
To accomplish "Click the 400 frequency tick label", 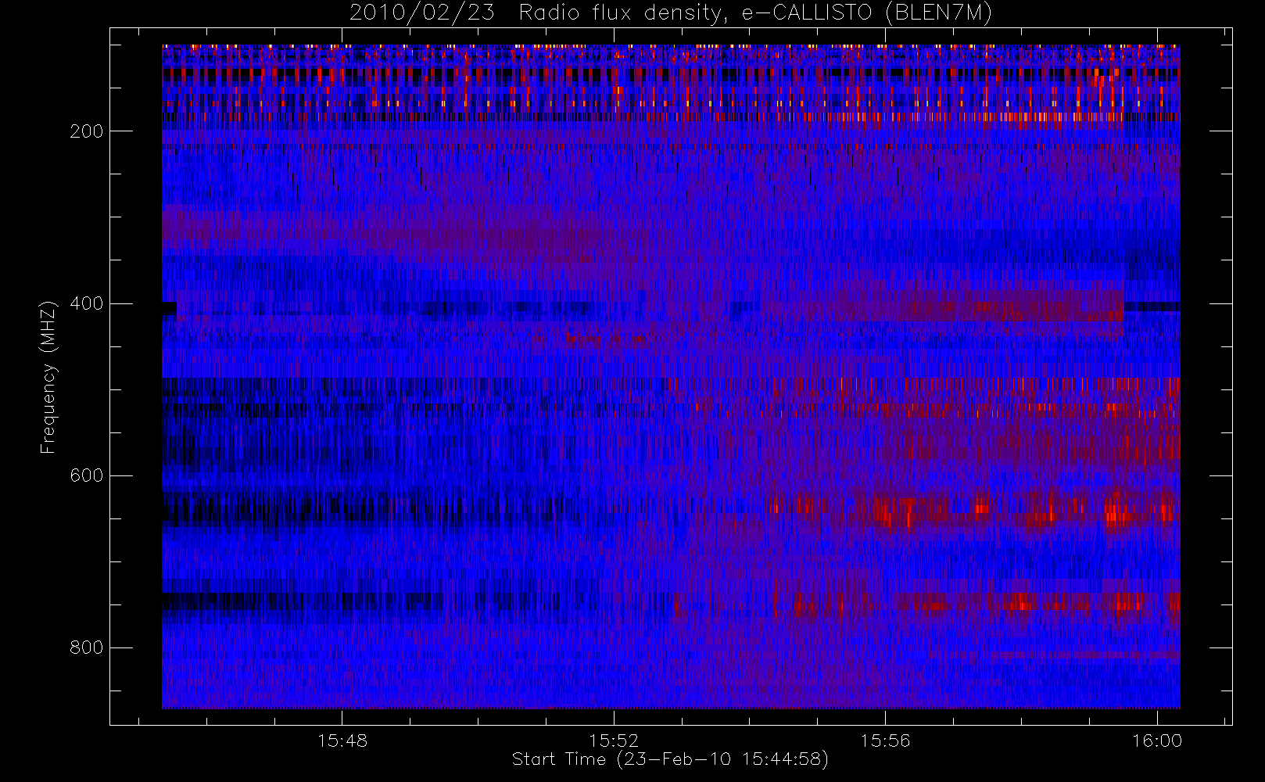I will pos(86,303).
